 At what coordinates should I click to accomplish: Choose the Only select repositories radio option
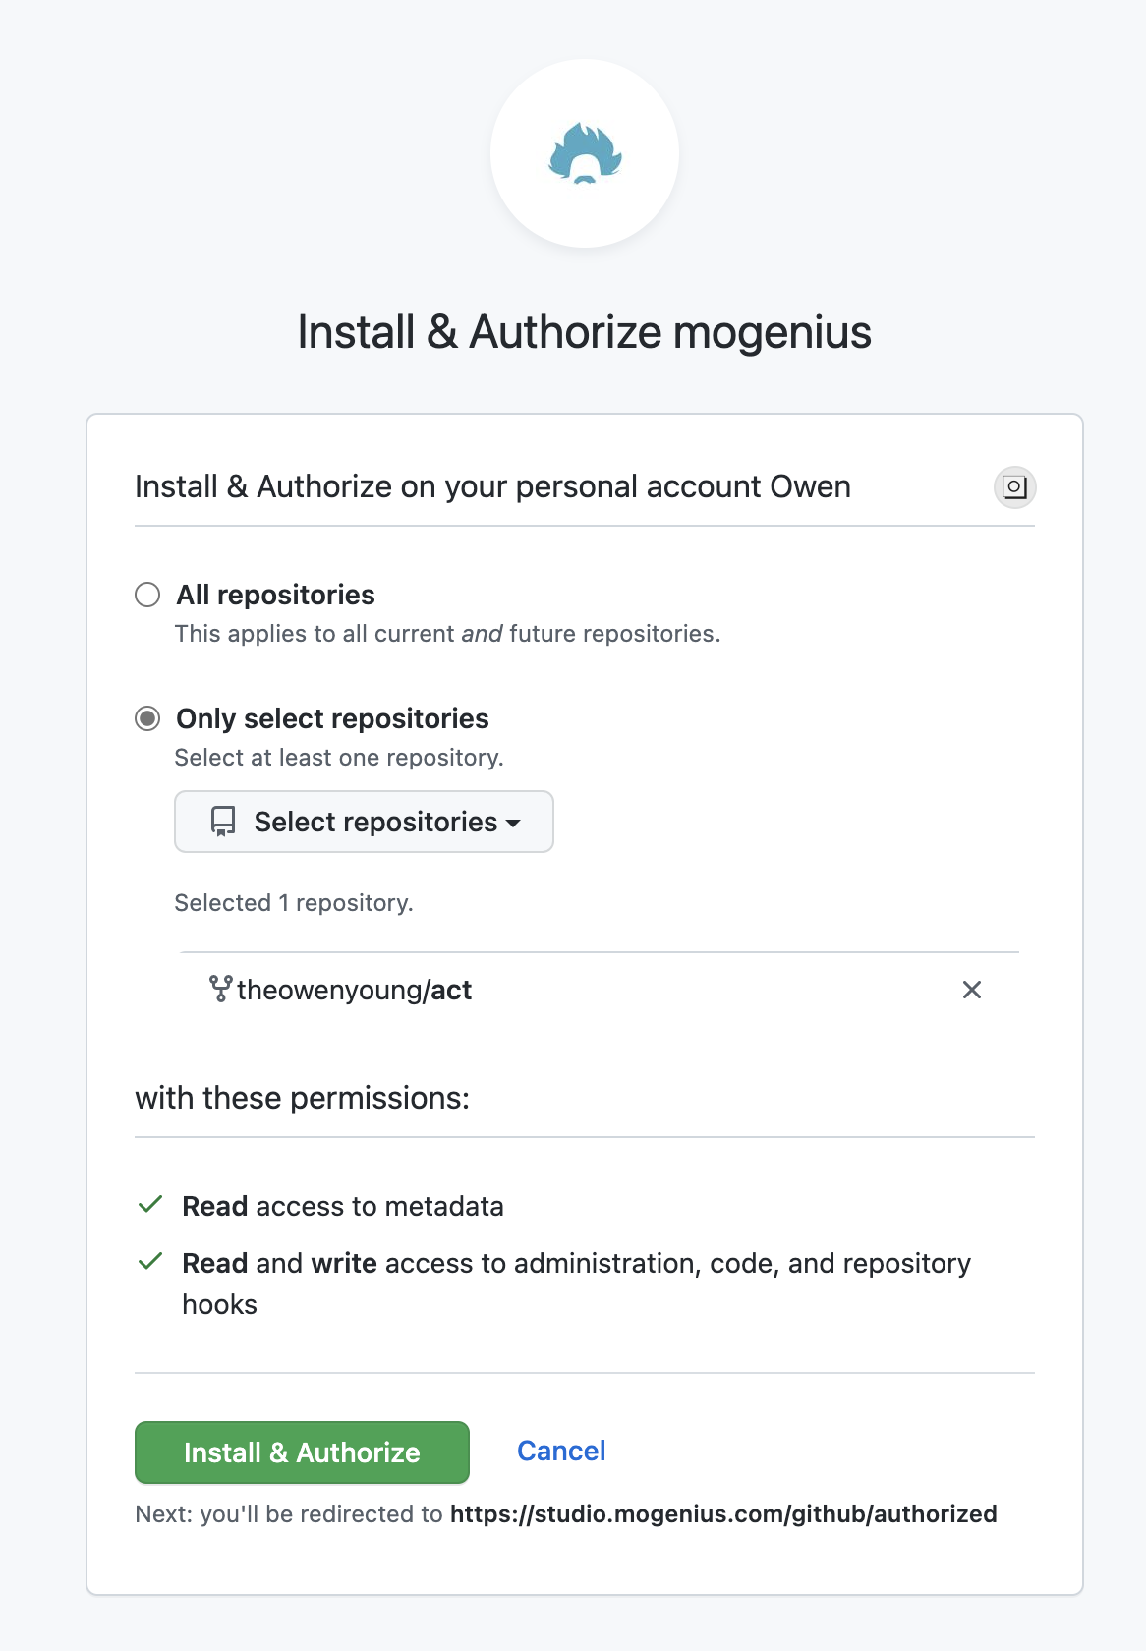coord(147,718)
